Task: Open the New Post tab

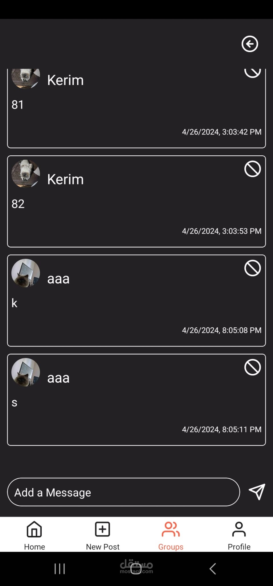Action: pos(103,536)
